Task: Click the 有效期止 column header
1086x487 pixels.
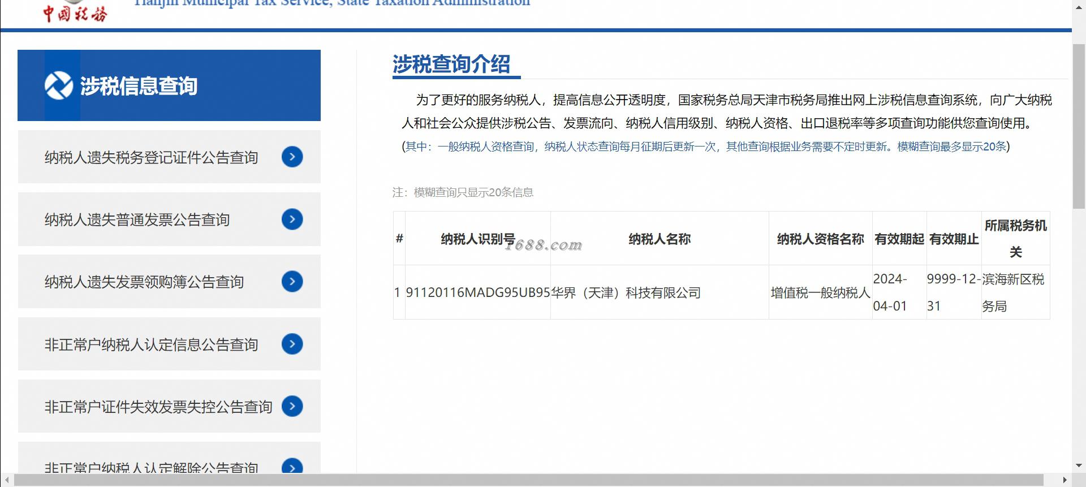Action: pos(954,239)
